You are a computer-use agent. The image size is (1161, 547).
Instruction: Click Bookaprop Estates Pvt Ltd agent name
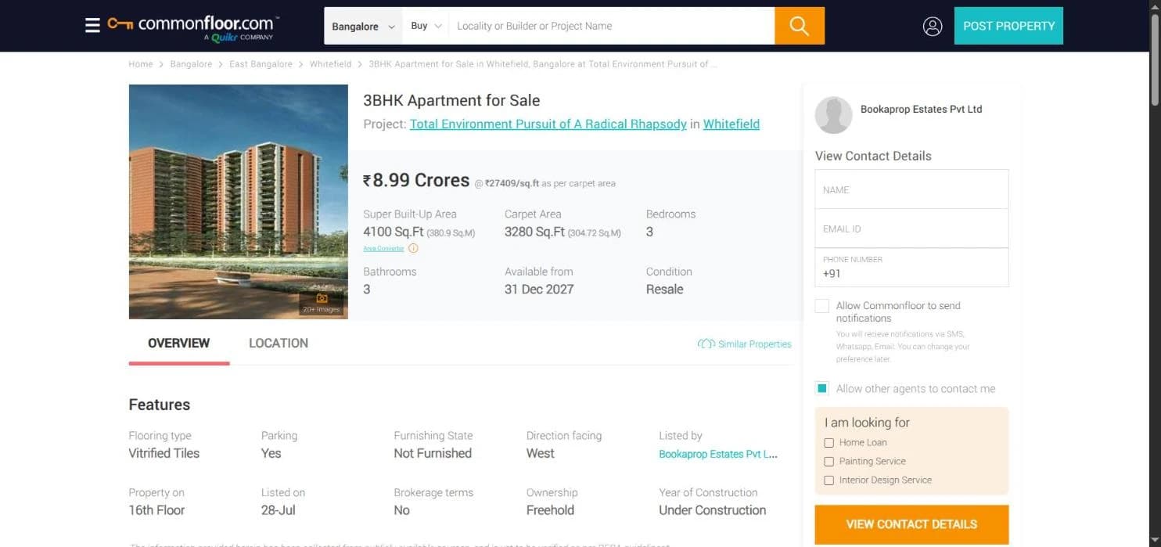(x=922, y=110)
